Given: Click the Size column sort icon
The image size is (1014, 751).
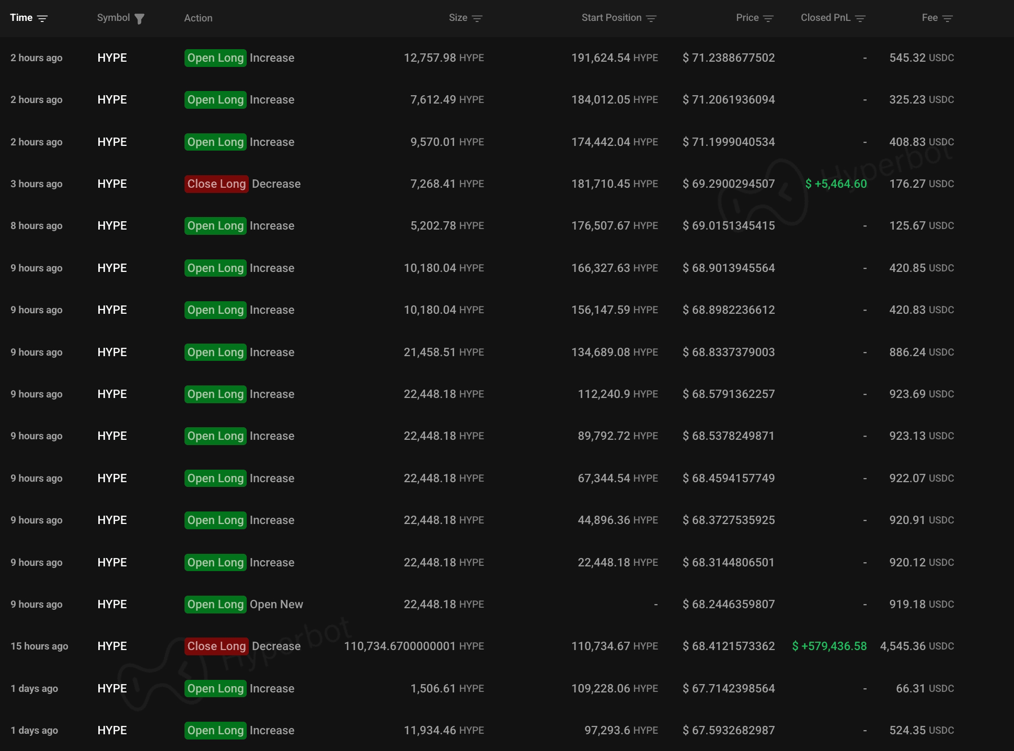Looking at the screenshot, I should (477, 18).
